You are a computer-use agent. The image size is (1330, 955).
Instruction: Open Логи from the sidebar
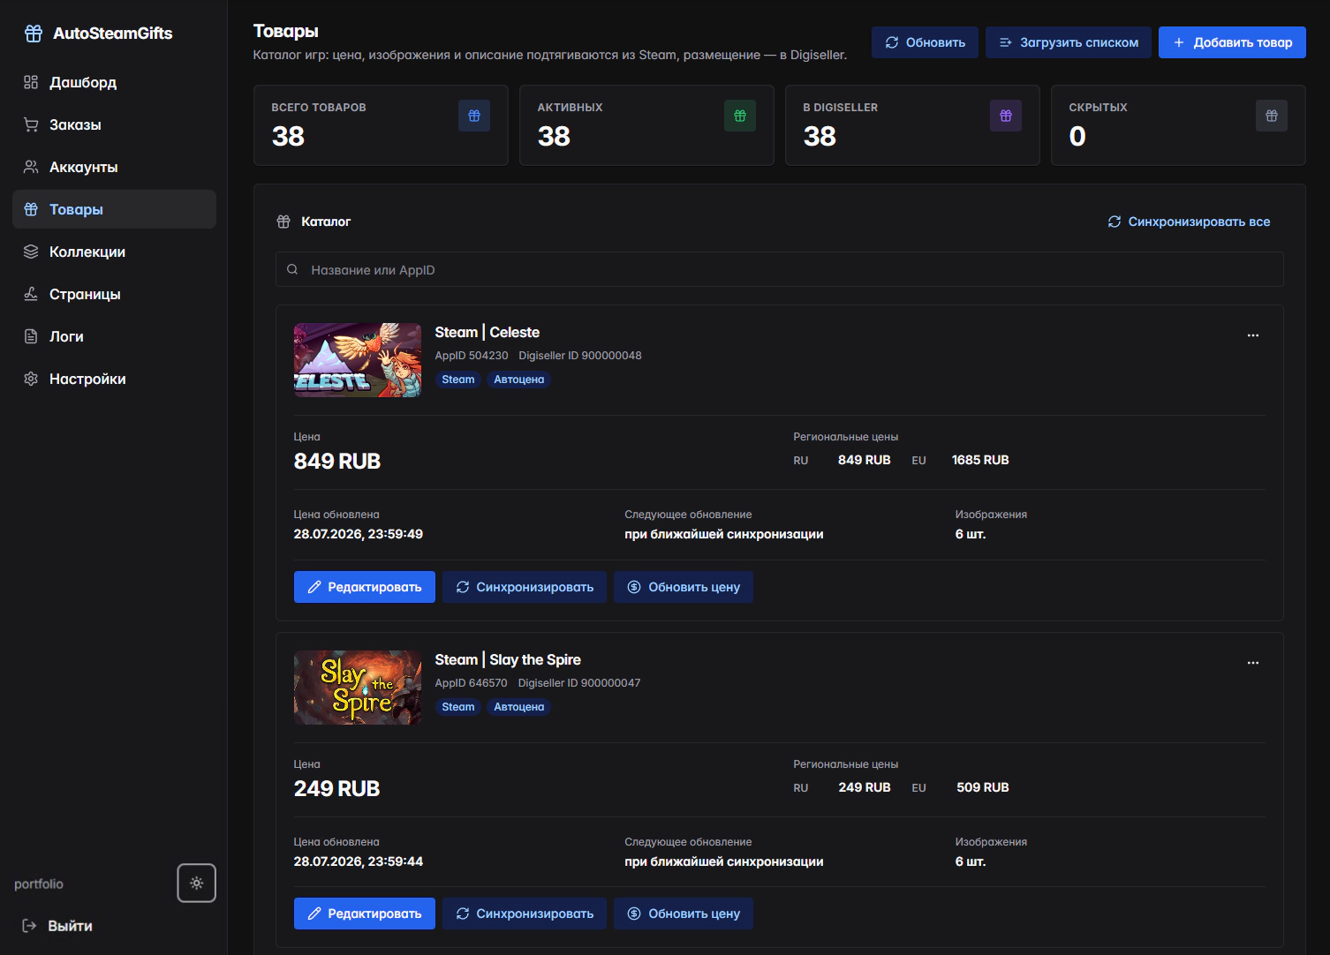coord(114,336)
